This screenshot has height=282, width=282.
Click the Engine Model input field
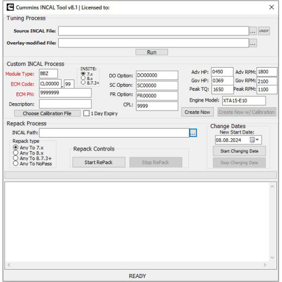[x=244, y=100]
